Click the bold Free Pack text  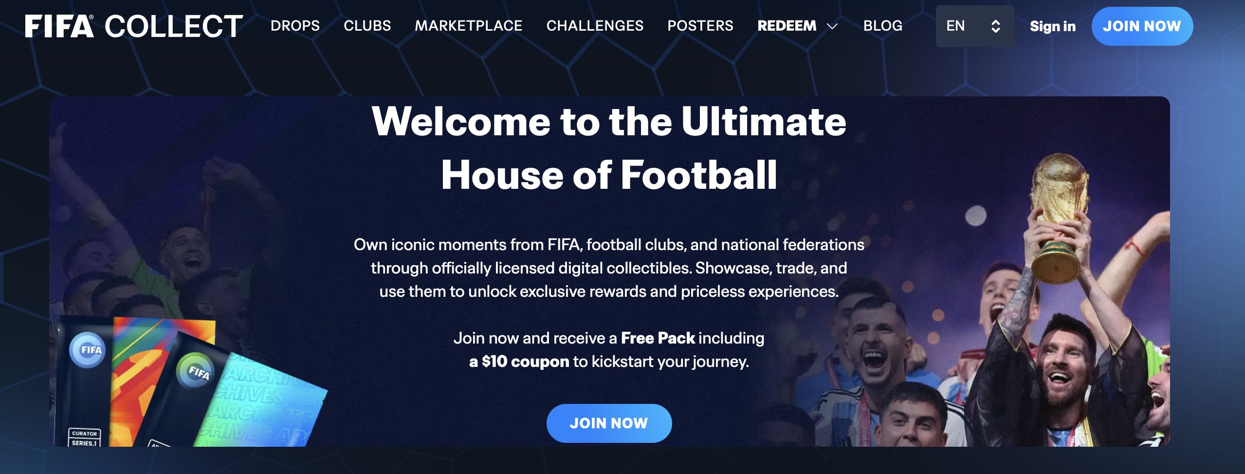coord(658,338)
